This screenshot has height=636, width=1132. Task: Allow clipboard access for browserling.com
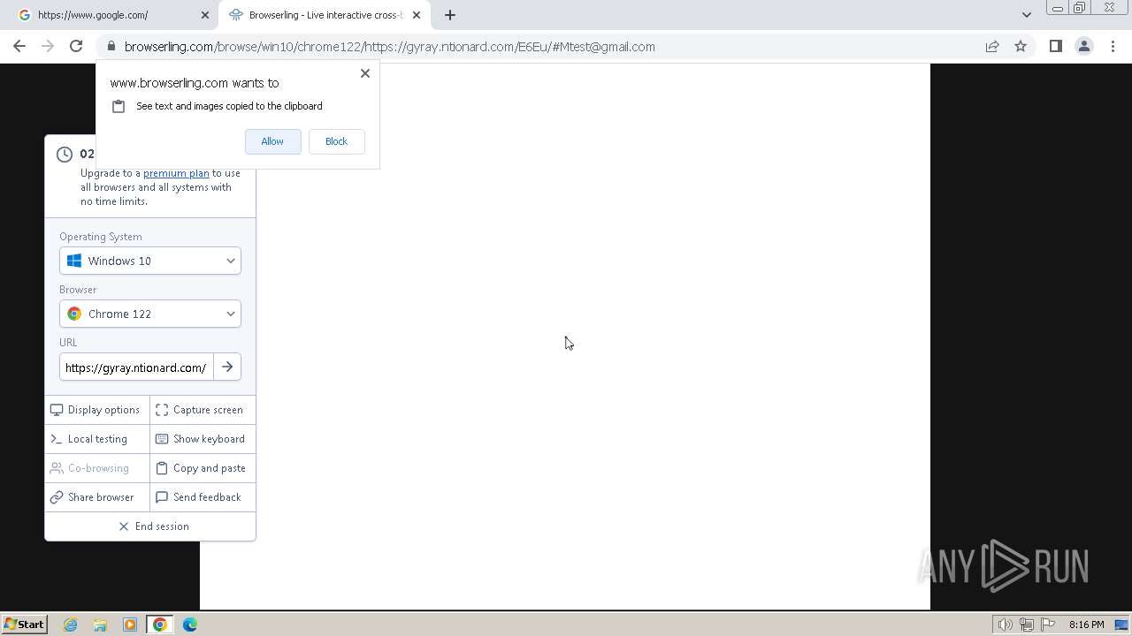(x=272, y=141)
